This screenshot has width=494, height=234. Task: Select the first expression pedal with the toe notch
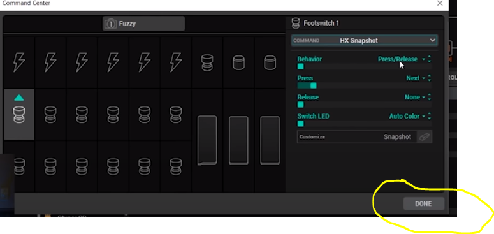coord(207,140)
